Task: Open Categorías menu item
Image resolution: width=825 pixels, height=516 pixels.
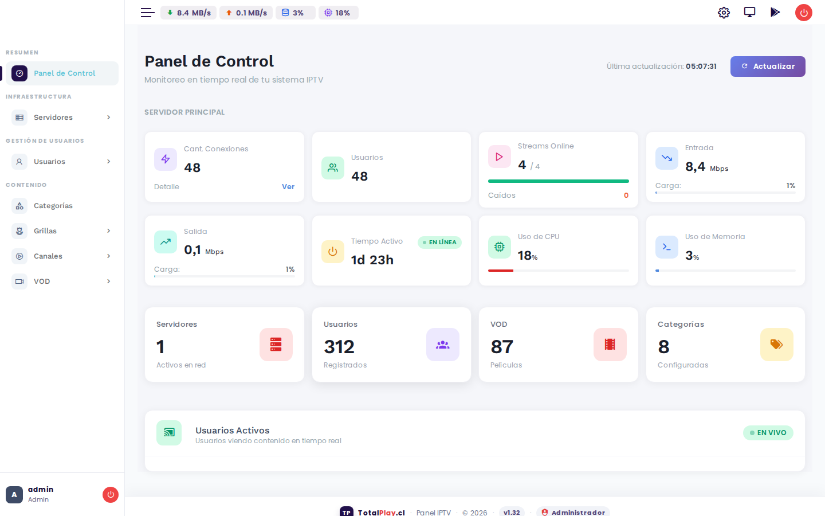Action: pos(62,206)
